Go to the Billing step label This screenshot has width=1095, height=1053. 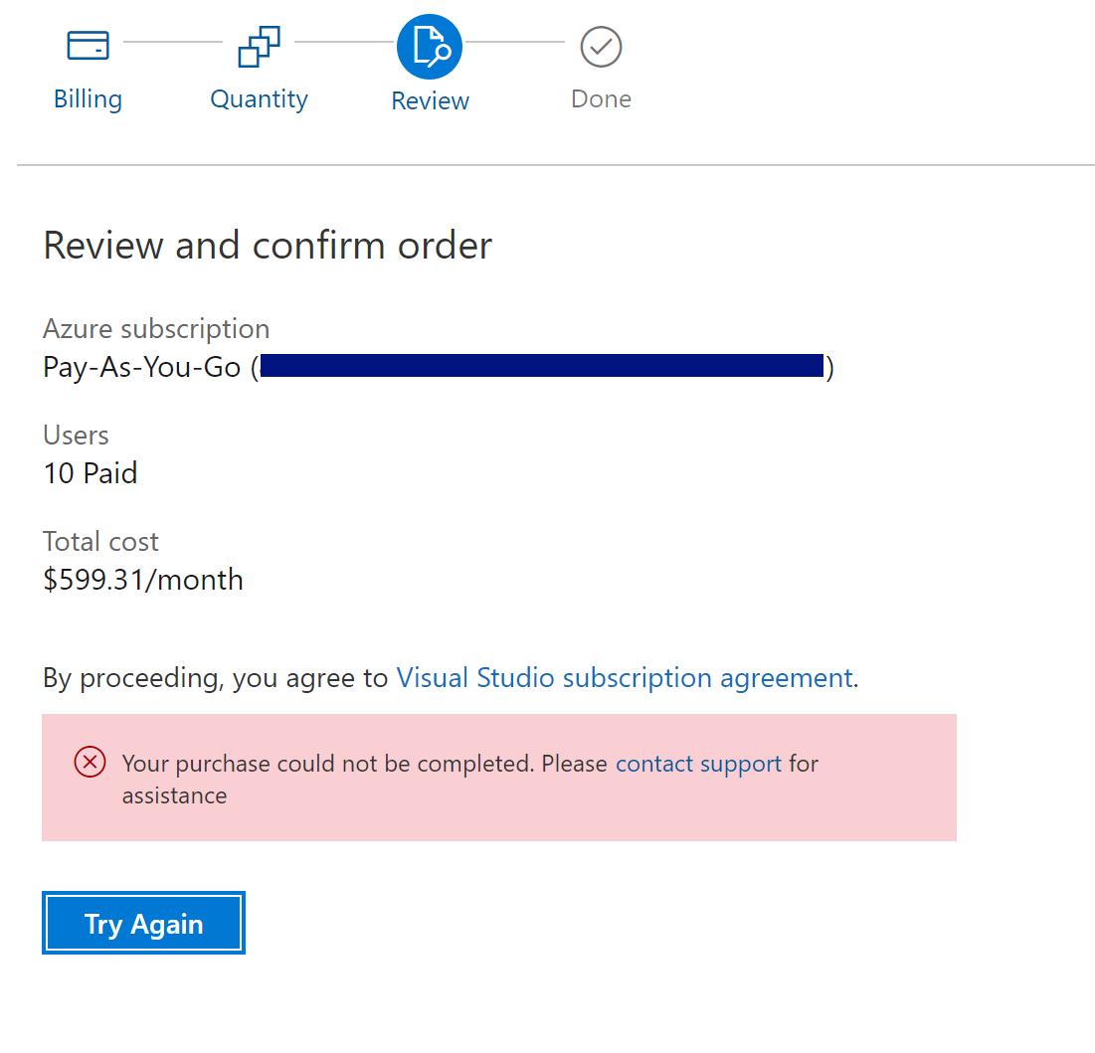pos(88,99)
